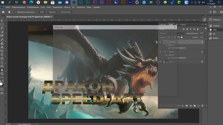Switch to the Каналы tab in Layers panel
This screenshot has height=125, width=223.
click(x=183, y=25)
